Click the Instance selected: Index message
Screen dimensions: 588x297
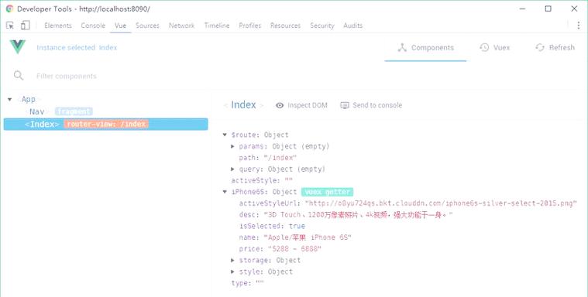tap(77, 47)
